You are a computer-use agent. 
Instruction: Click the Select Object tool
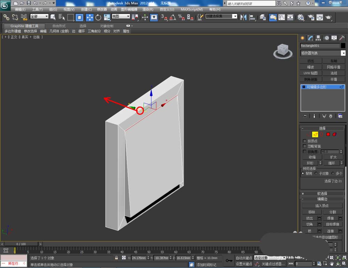click(x=53, y=17)
